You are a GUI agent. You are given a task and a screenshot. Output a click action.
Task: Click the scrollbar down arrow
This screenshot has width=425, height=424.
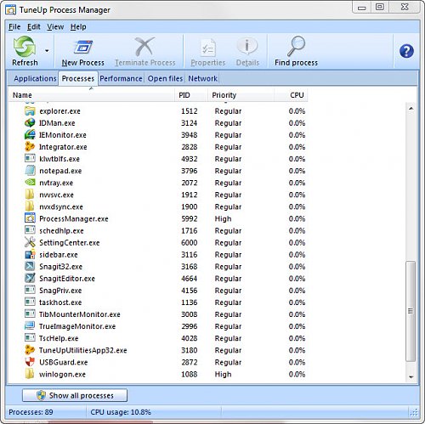[411, 377]
